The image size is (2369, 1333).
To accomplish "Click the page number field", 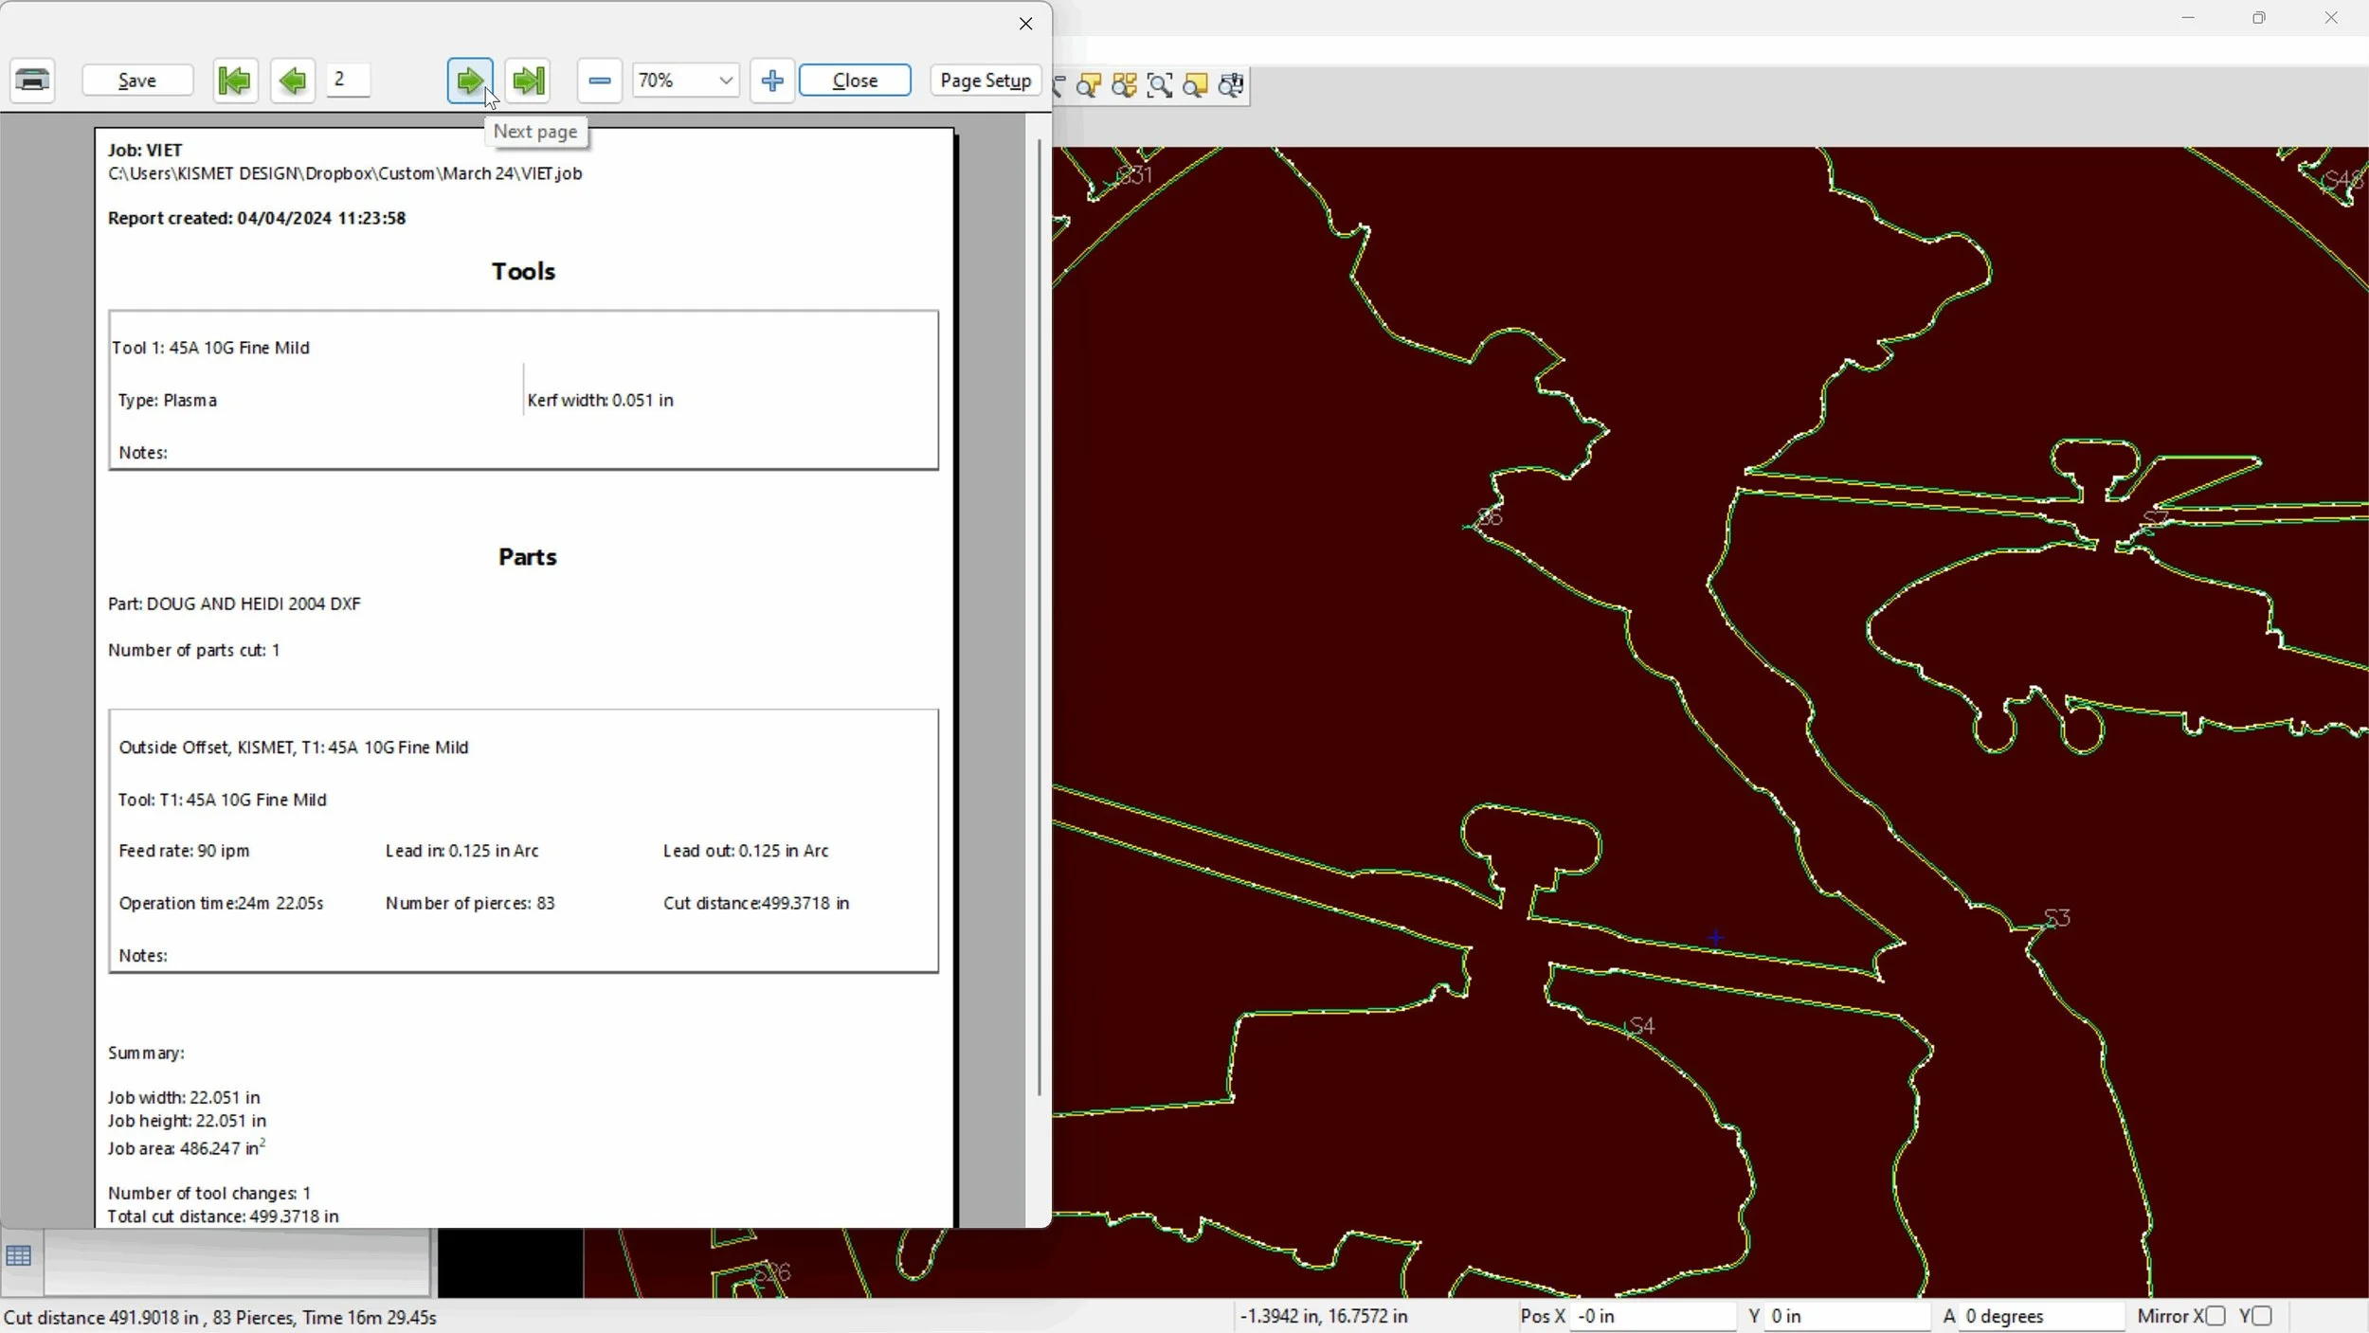I will (x=348, y=81).
